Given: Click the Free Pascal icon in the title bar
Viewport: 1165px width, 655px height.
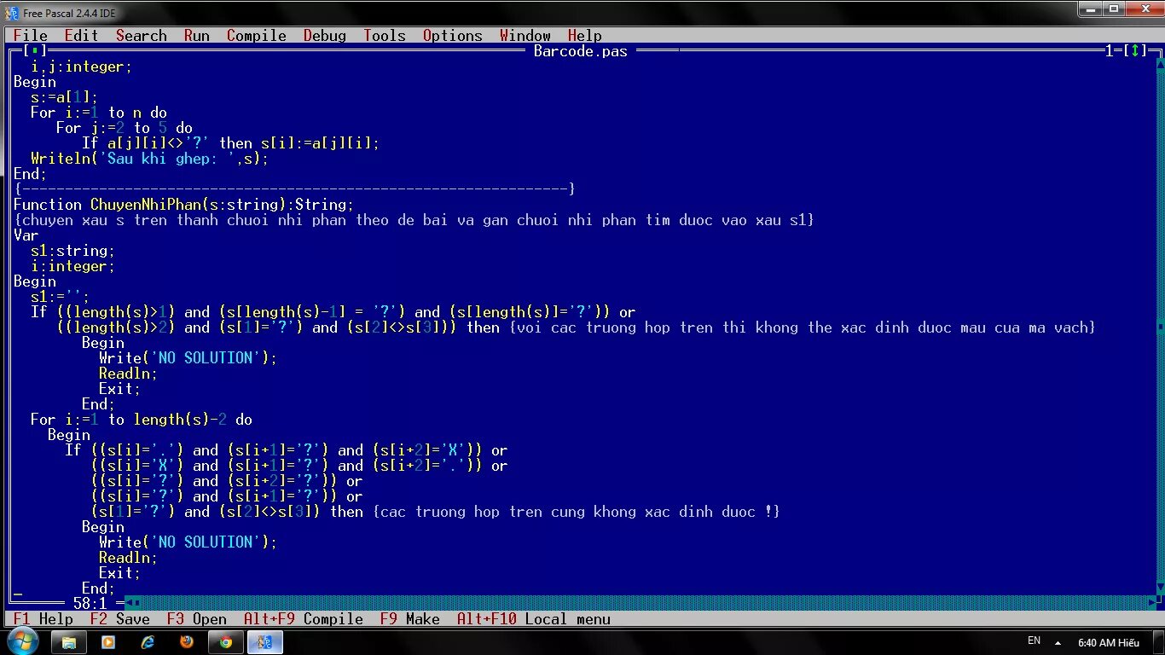Looking at the screenshot, I should click(12, 13).
